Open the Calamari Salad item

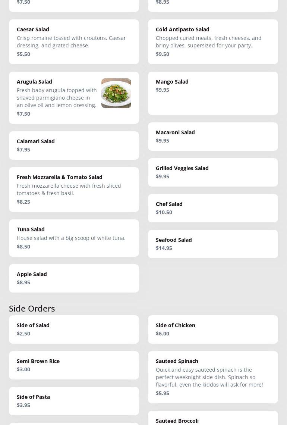(x=74, y=145)
